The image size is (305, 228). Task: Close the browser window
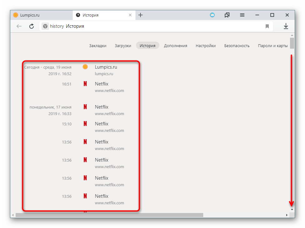click(287, 15)
